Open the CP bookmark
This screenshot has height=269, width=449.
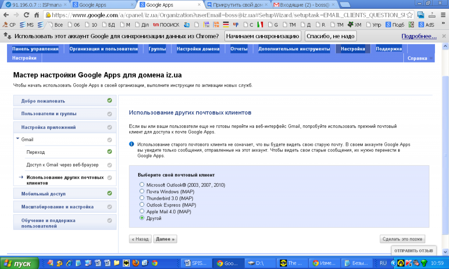click(x=9, y=25)
